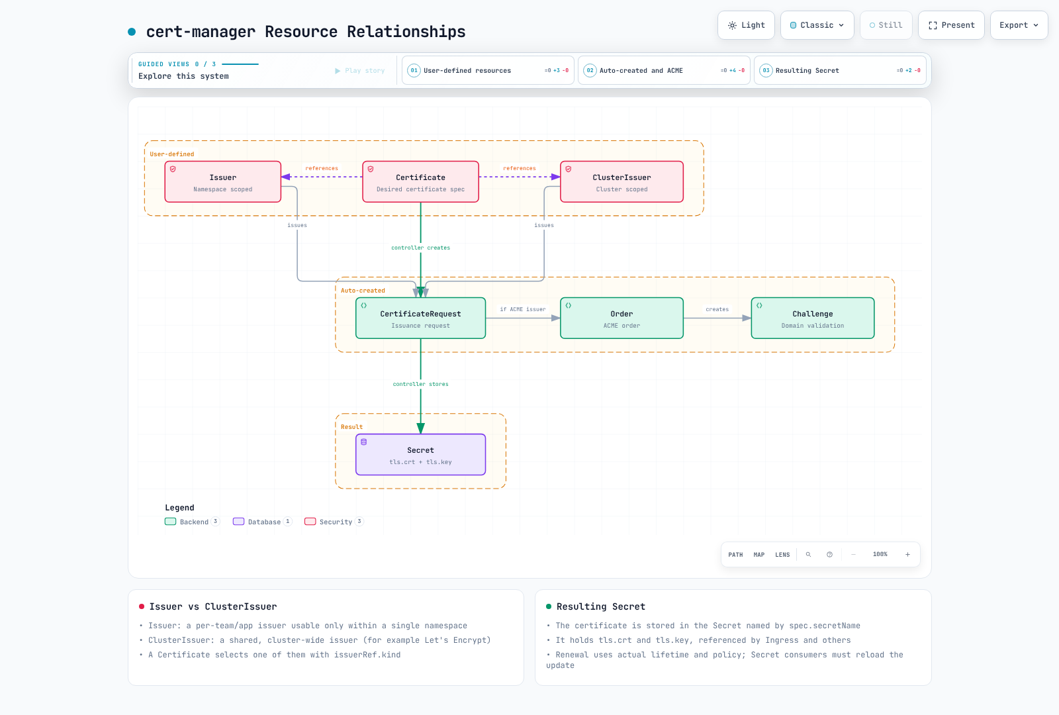The image size is (1059, 715).
Task: Zoom in with the plus button
Action: pos(907,555)
